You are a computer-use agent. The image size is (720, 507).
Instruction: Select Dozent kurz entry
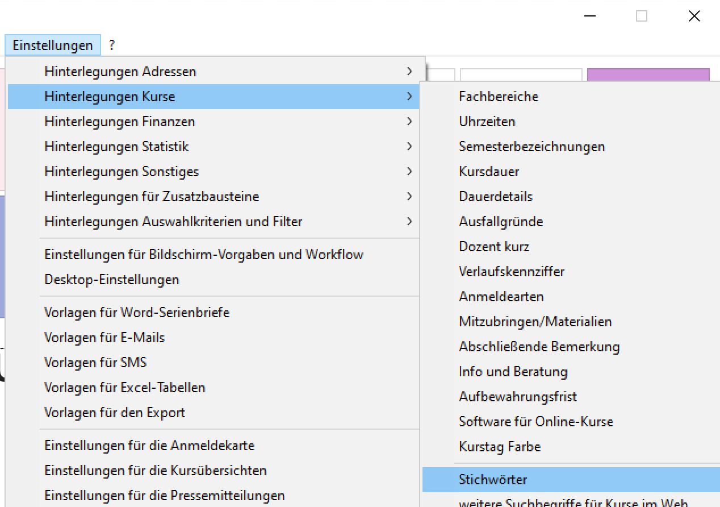571,247
